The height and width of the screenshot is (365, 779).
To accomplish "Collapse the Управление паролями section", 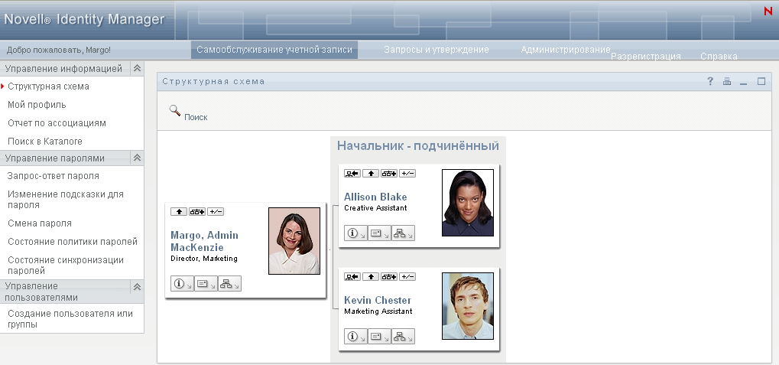I will tap(137, 158).
